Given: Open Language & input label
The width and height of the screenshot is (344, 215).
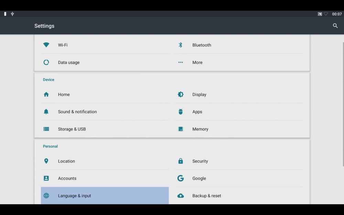Looking at the screenshot, I should click(x=74, y=196).
